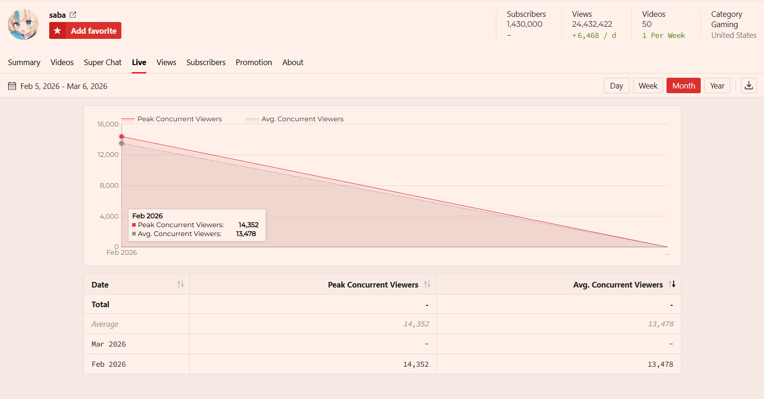
Task: Click the Total row label in the table
Action: [x=100, y=304]
